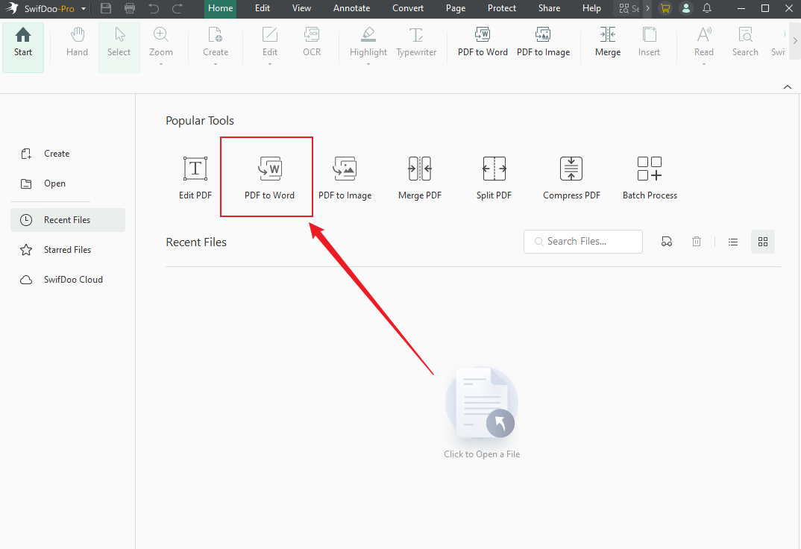Click the Edit tool in ribbon

(x=270, y=42)
